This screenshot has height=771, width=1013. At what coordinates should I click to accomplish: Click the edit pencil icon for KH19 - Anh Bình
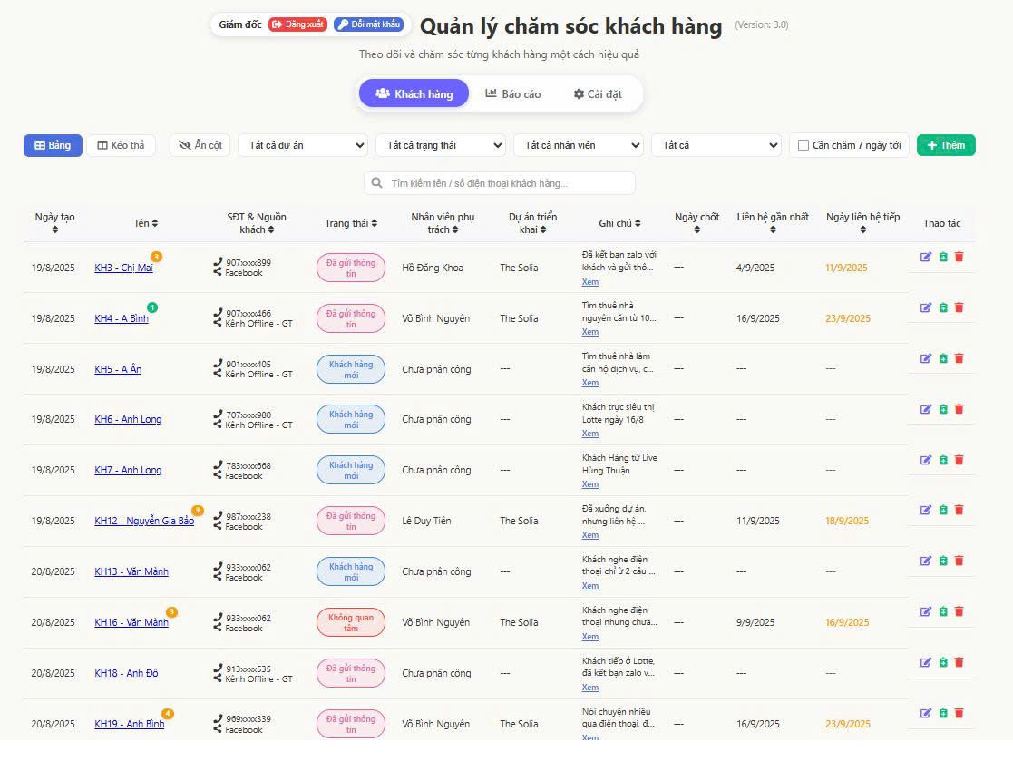pyautogui.click(x=926, y=714)
